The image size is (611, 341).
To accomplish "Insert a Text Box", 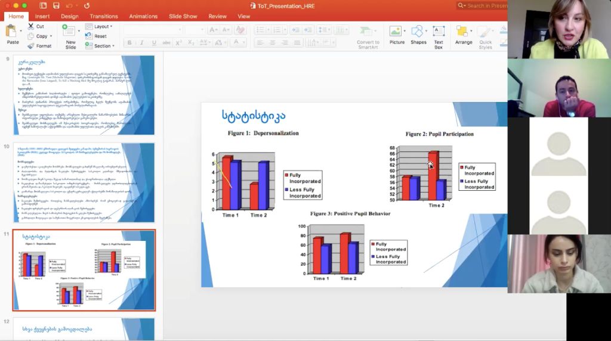I will (x=439, y=32).
